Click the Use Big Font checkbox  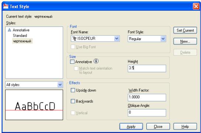point(73,47)
